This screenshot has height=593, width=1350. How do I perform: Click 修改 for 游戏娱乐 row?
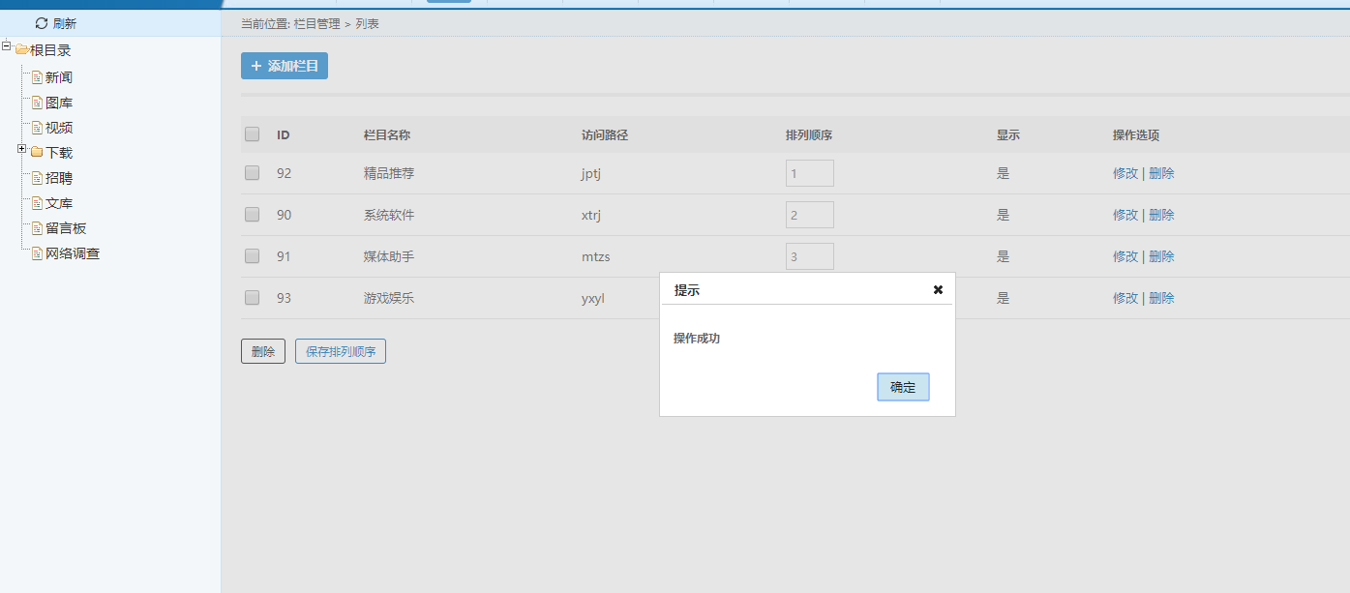point(1125,298)
